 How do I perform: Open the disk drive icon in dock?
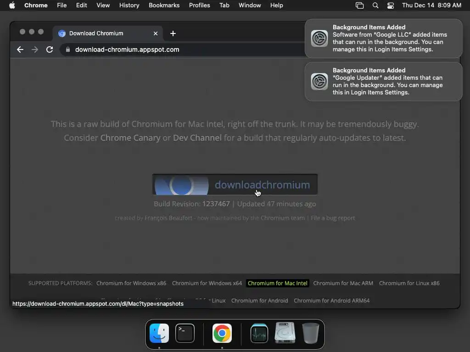point(285,333)
